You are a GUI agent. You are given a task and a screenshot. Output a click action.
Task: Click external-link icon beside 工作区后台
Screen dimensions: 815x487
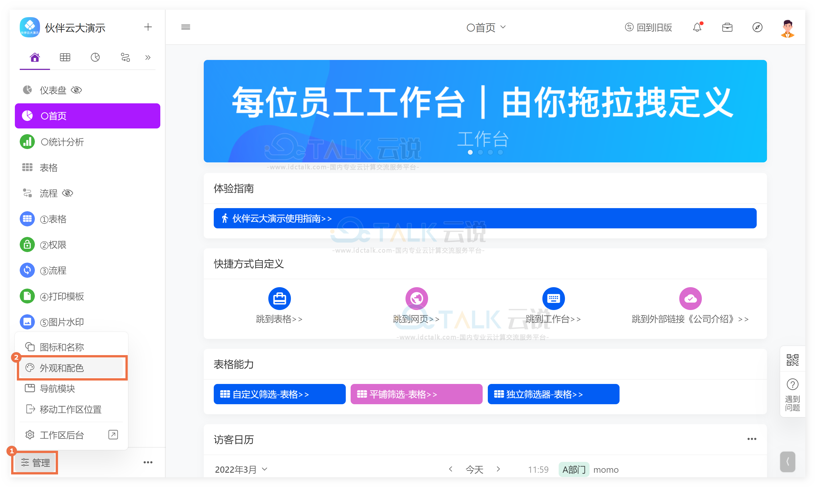pos(113,435)
